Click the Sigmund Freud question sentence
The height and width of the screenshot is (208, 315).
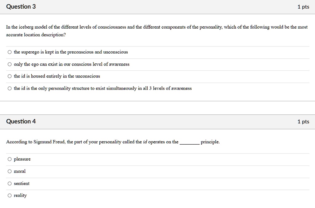click(x=113, y=142)
